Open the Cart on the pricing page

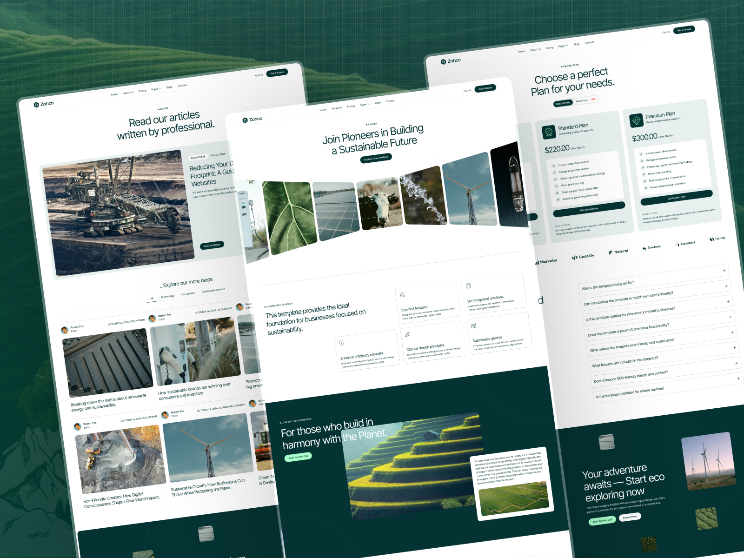pyautogui.click(x=666, y=32)
